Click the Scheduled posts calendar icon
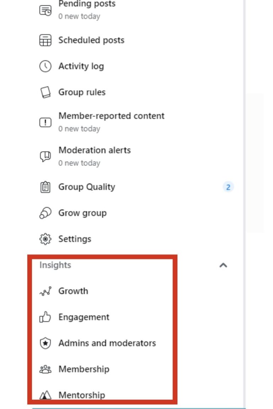Viewport: 273px width, 409px height. [x=45, y=40]
